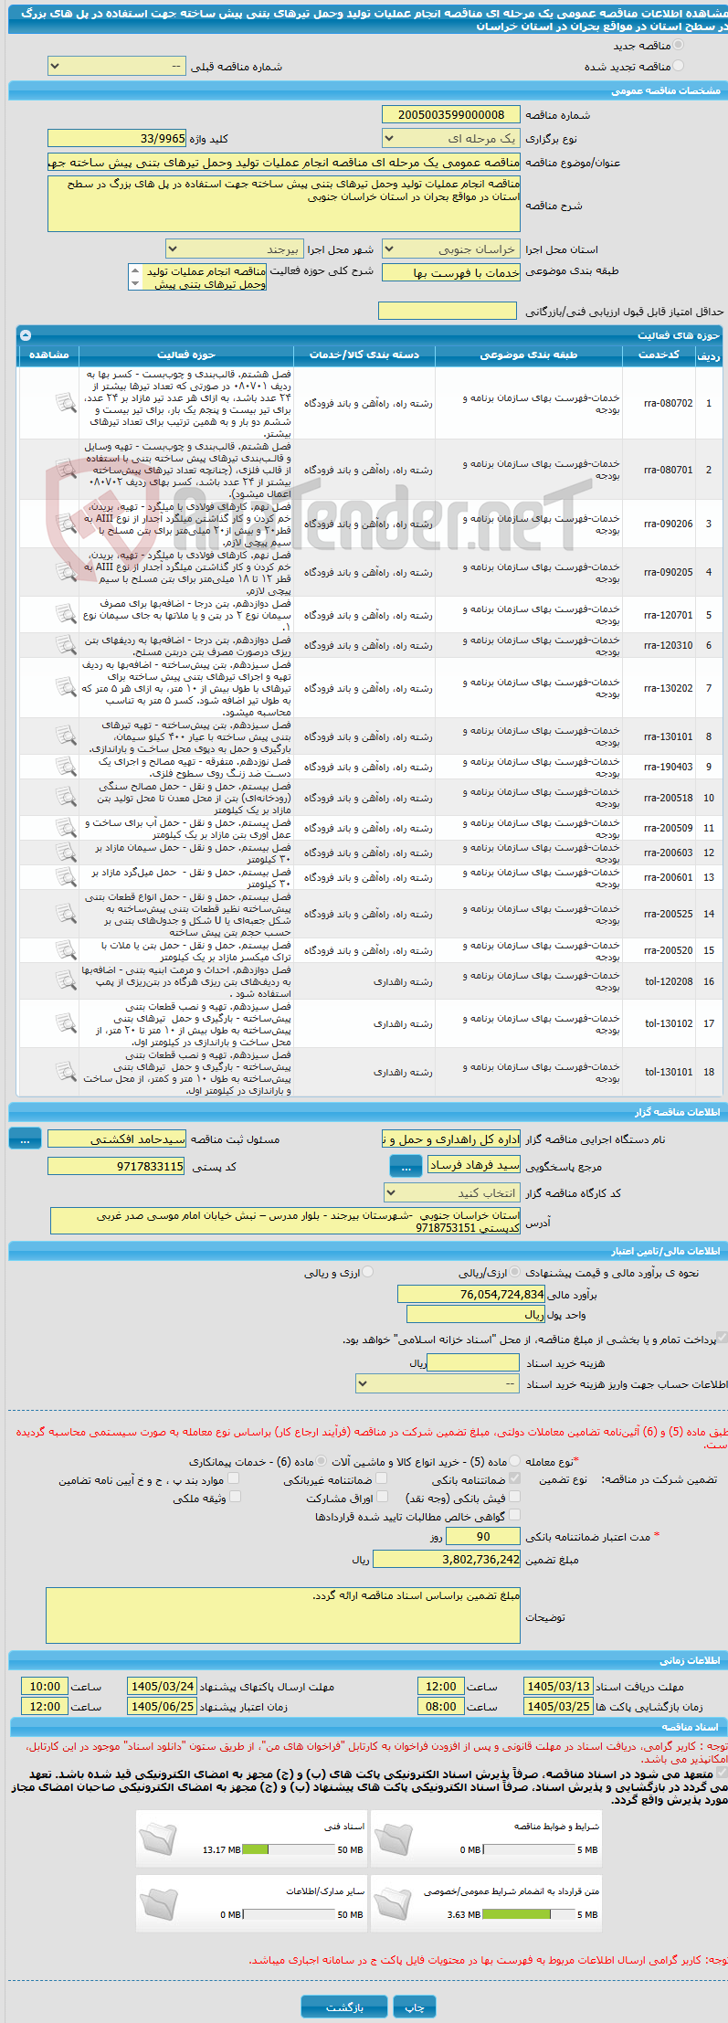Open the contract text documents folder
The image size is (728, 2023).
click(393, 1904)
